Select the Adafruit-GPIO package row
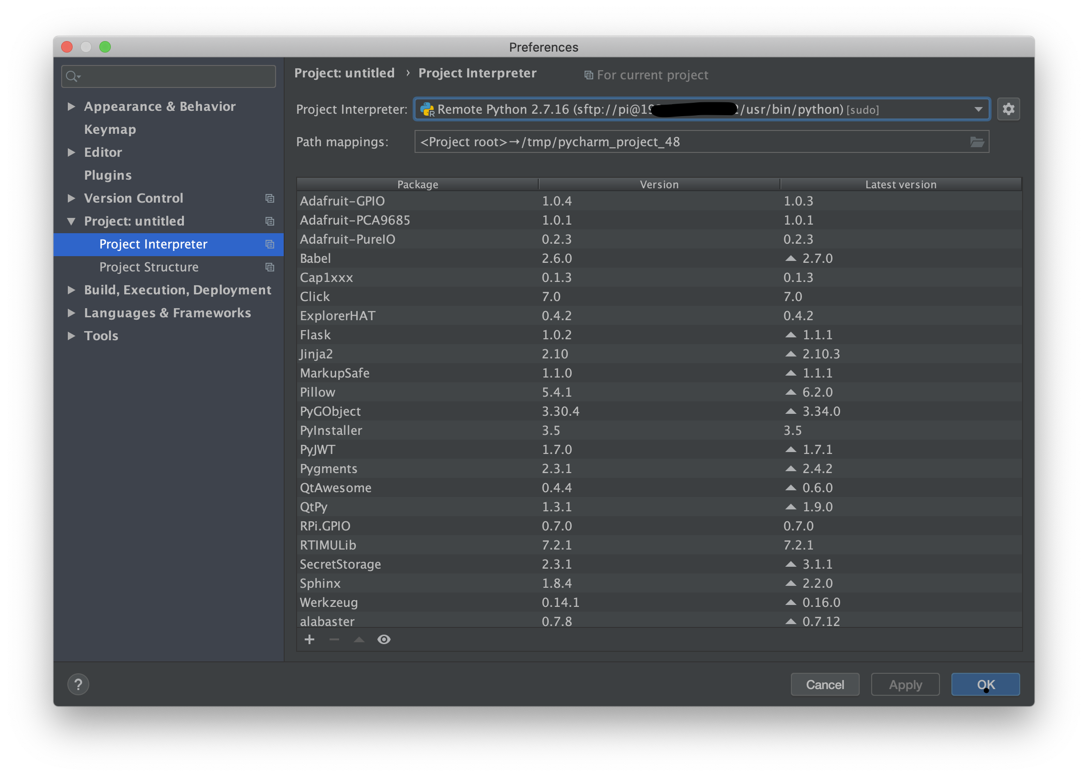Screen dimensions: 1088x777 659,201
